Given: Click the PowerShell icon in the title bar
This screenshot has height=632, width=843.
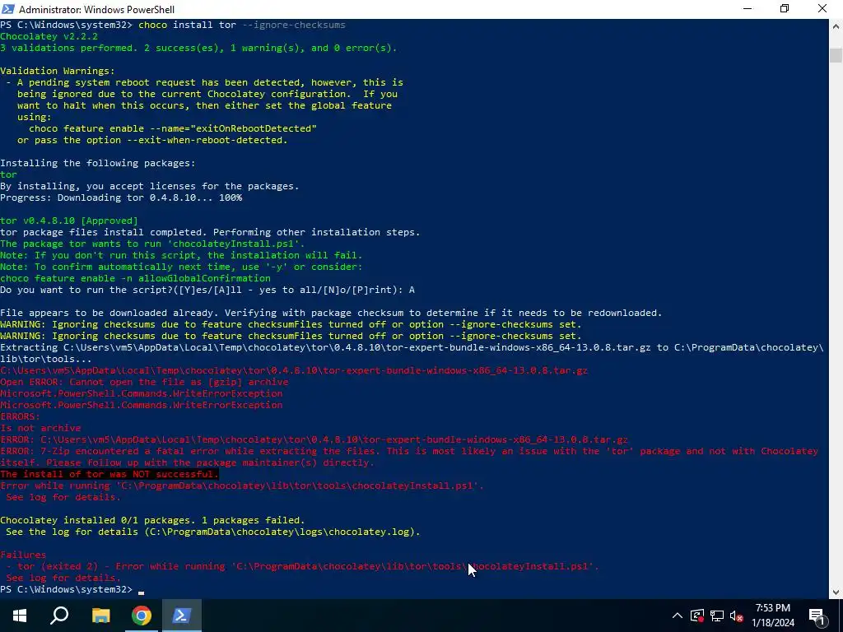Looking at the screenshot, I should tap(8, 9).
